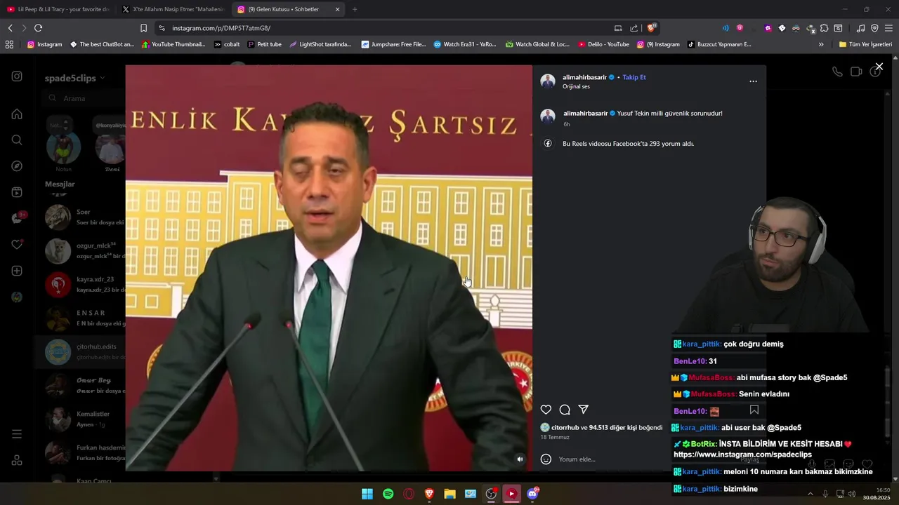Open emoji picker in comment field
This screenshot has height=505, width=899.
coord(546,459)
